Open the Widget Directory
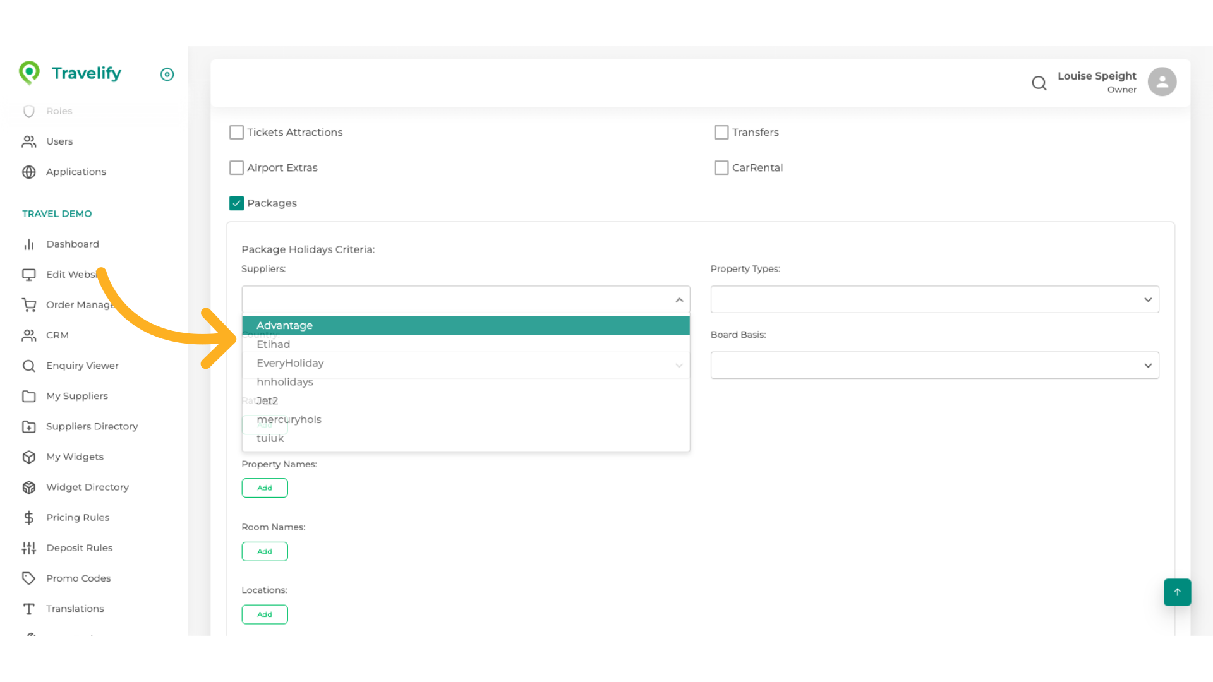The width and height of the screenshot is (1213, 682). click(x=88, y=487)
